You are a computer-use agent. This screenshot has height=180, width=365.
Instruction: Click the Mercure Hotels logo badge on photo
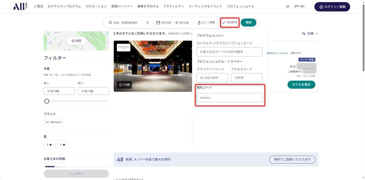click(124, 47)
